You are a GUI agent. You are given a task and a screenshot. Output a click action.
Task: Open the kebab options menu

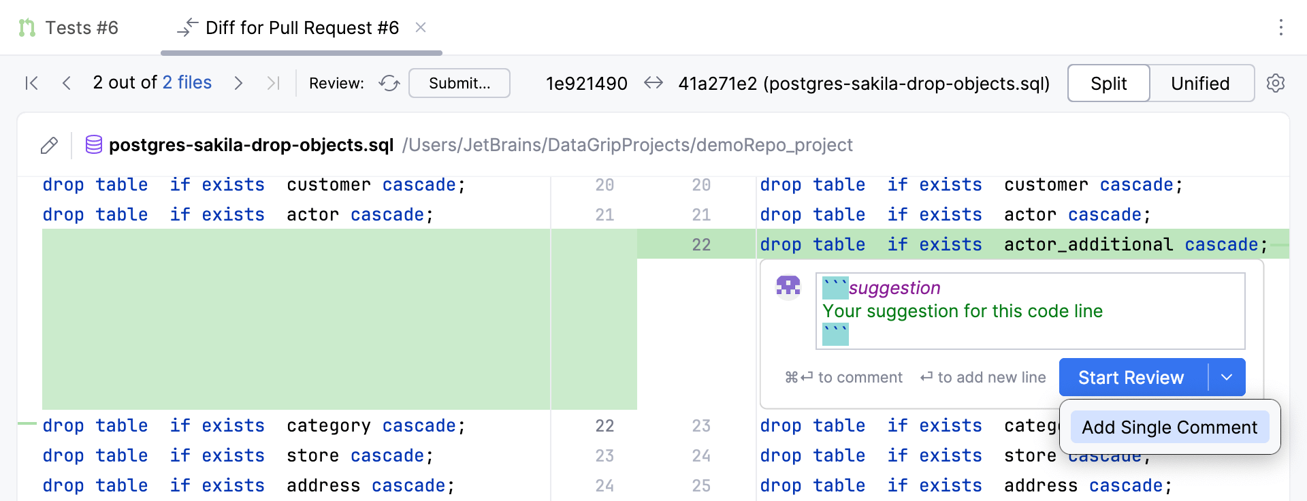[x=1280, y=27]
